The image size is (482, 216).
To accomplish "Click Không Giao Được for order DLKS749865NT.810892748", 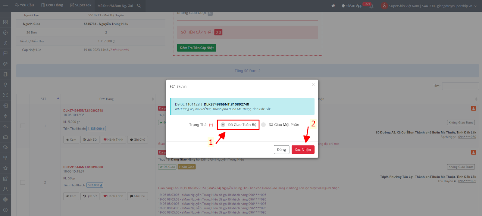I will 461,123.
